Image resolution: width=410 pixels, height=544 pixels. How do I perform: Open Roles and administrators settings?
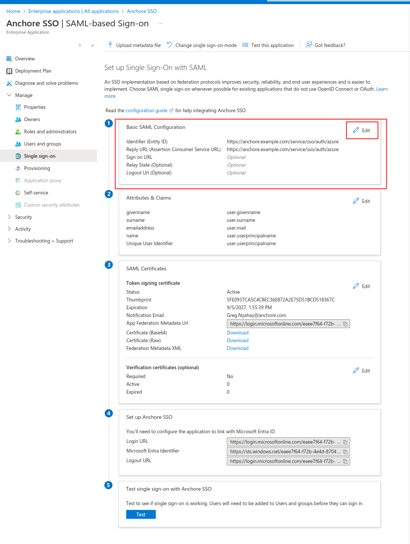coord(50,131)
